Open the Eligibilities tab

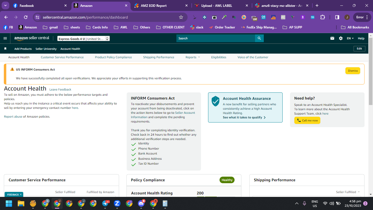(219, 57)
